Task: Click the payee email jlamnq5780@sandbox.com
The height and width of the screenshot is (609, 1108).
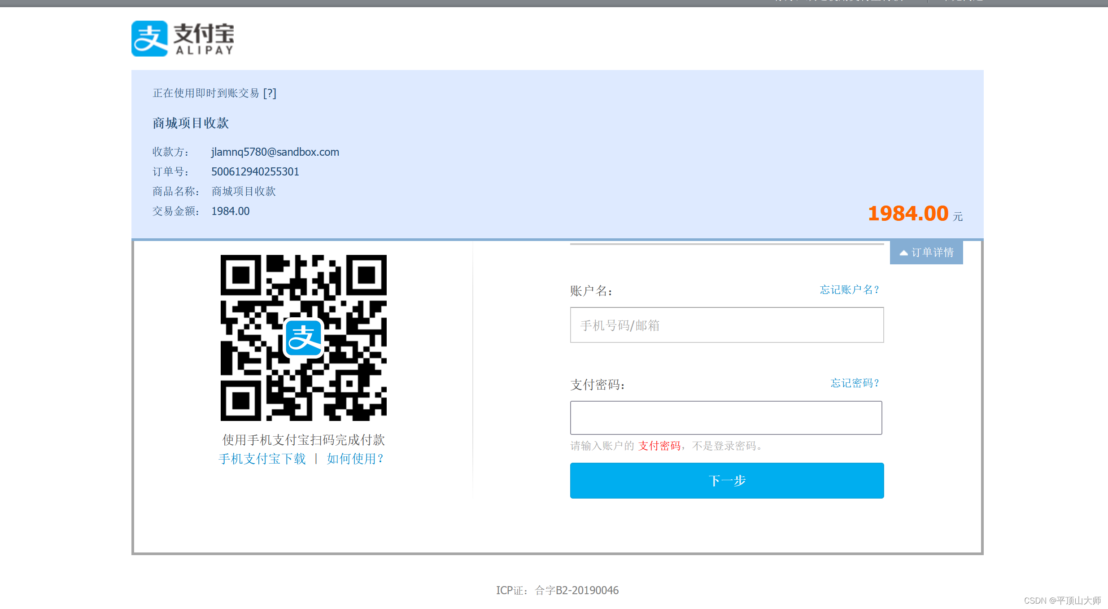Action: [x=275, y=152]
